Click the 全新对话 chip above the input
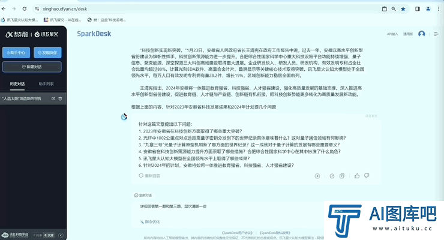444x240 pixels. pyautogui.click(x=143, y=195)
